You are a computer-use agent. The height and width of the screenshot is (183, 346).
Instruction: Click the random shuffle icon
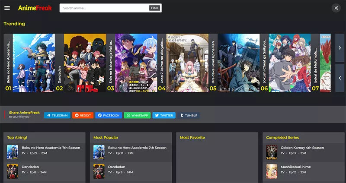click(336, 8)
